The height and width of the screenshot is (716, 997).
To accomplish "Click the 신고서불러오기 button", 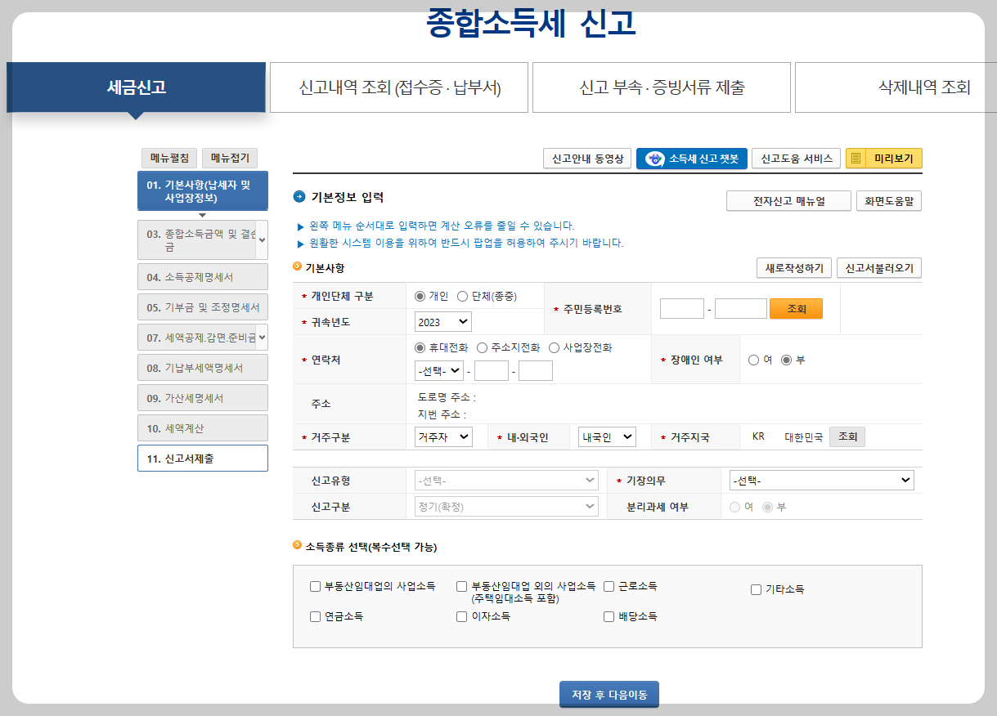I will pos(879,268).
